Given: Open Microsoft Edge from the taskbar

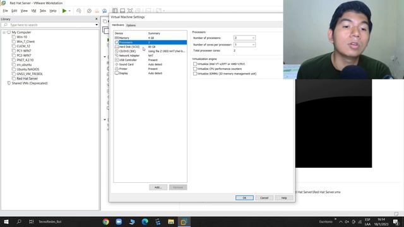Looking at the screenshot, I should click(x=145, y=221).
